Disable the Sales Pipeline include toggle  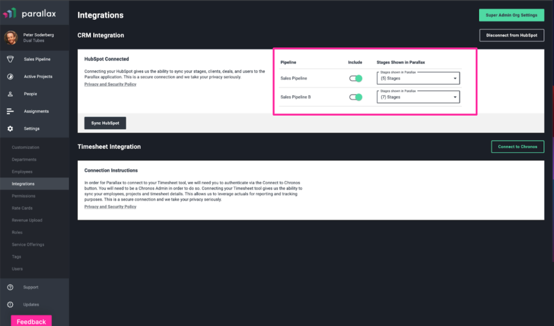[x=356, y=79]
